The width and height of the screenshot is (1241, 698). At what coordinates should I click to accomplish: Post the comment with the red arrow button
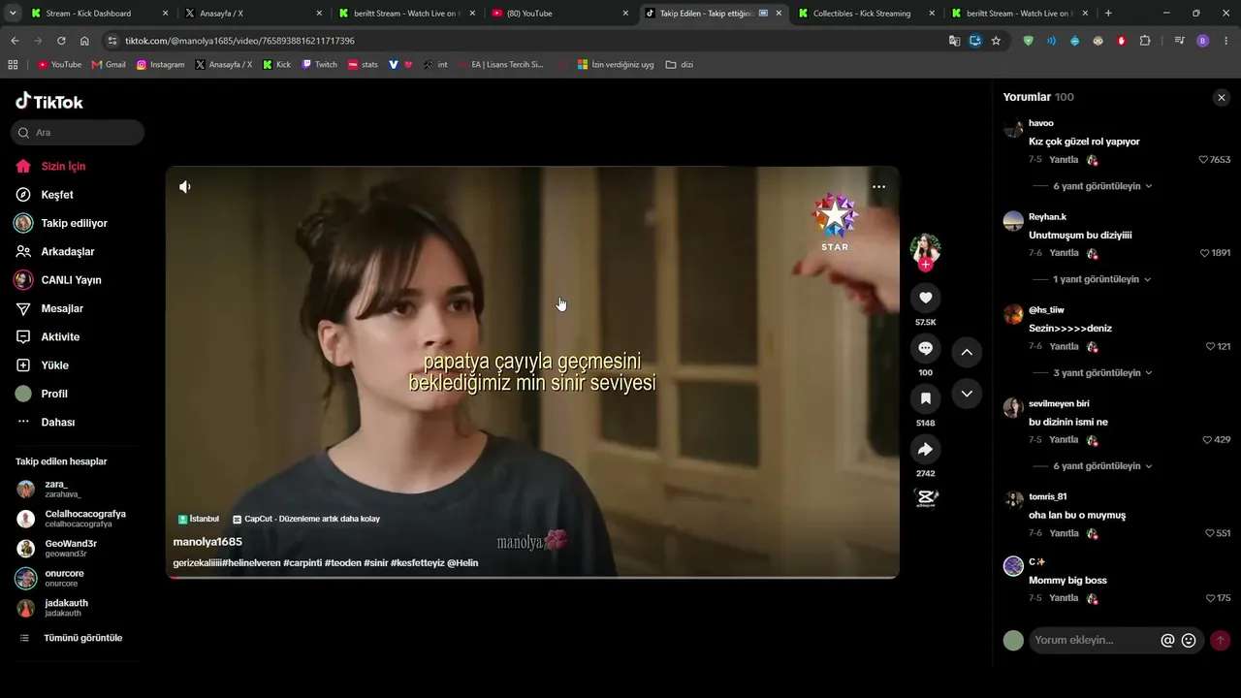[1221, 640]
